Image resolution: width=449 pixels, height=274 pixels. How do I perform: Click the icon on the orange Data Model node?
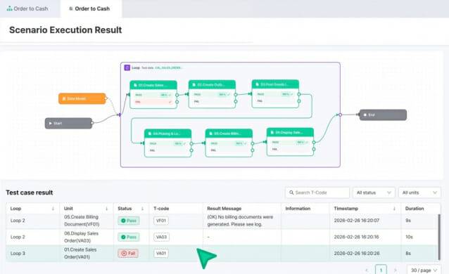point(64,98)
